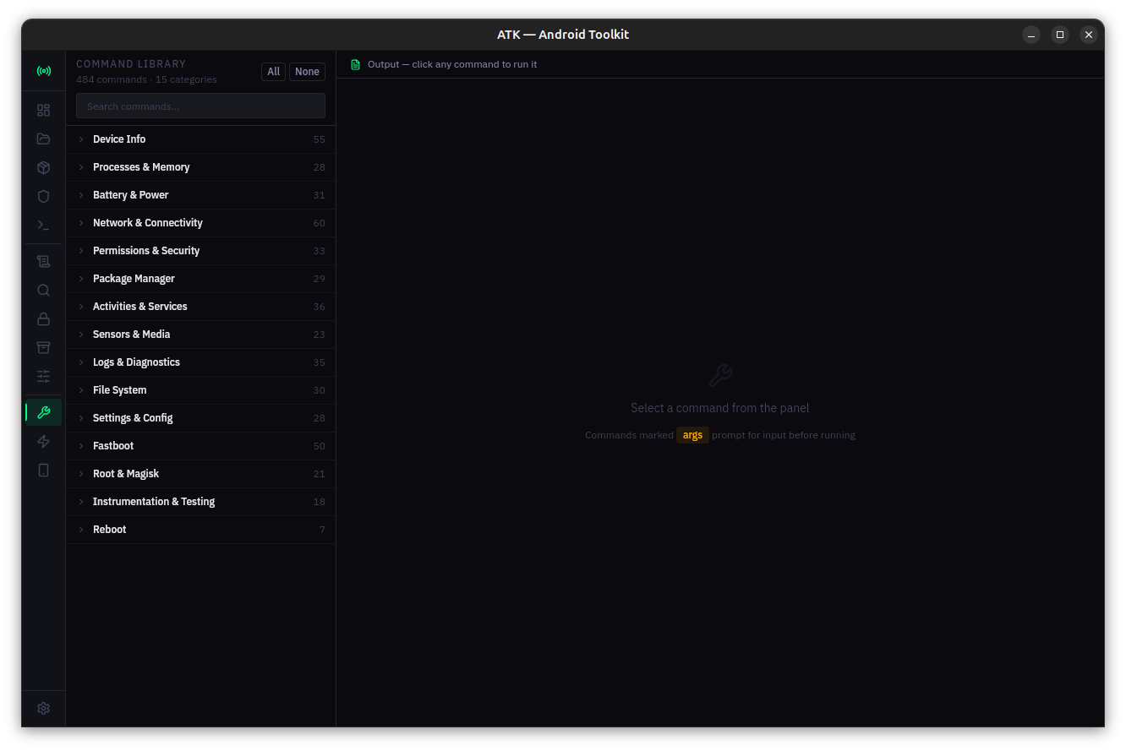Focus the Search commands input field

point(201,106)
